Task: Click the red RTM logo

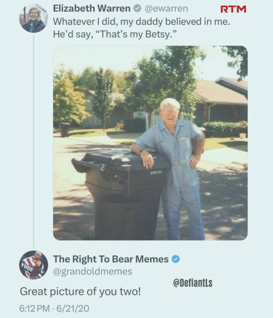Action: [x=233, y=9]
